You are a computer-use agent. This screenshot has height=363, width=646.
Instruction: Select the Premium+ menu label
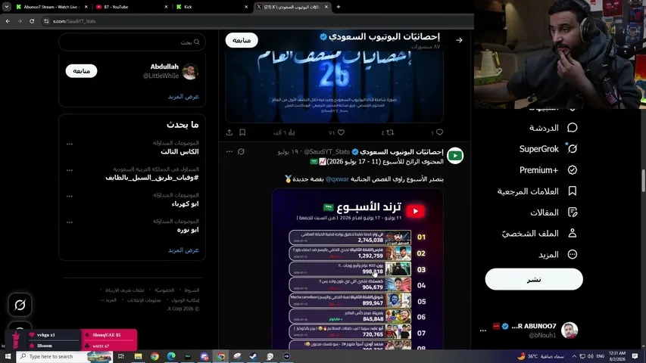(x=539, y=170)
